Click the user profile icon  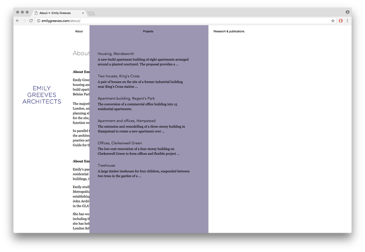[x=348, y=12]
